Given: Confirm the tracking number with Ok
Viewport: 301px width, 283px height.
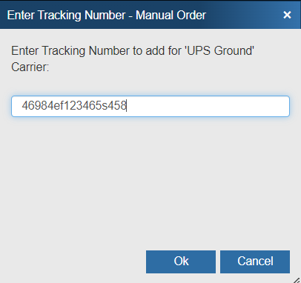Looking at the screenshot, I should point(181,262).
